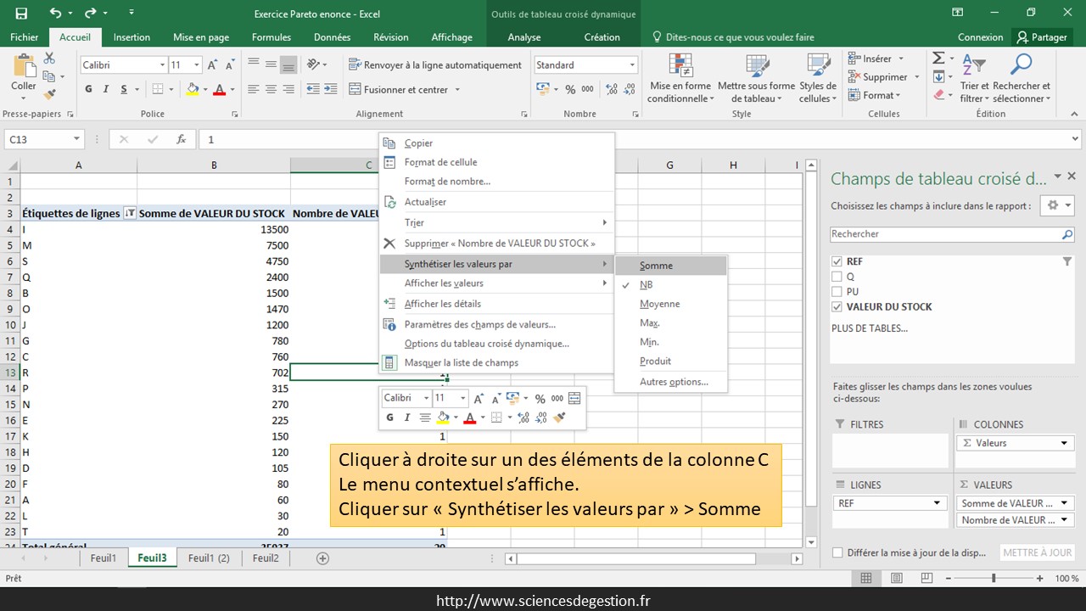
Task: Open the Calibri font name dropdown
Action: click(162, 65)
